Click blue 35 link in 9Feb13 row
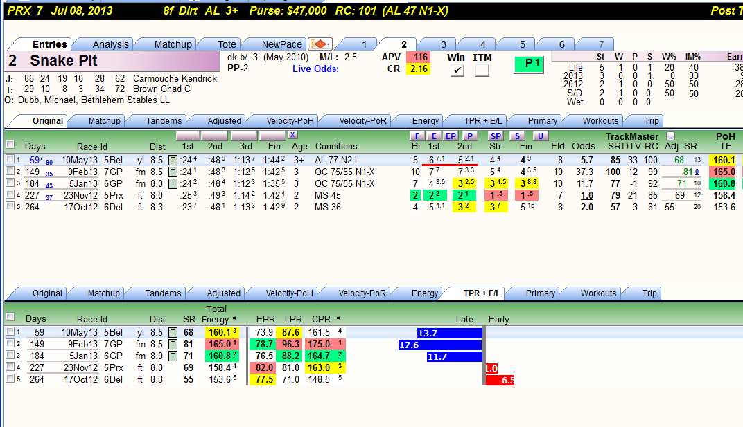The width and height of the screenshot is (743, 427). [49, 174]
